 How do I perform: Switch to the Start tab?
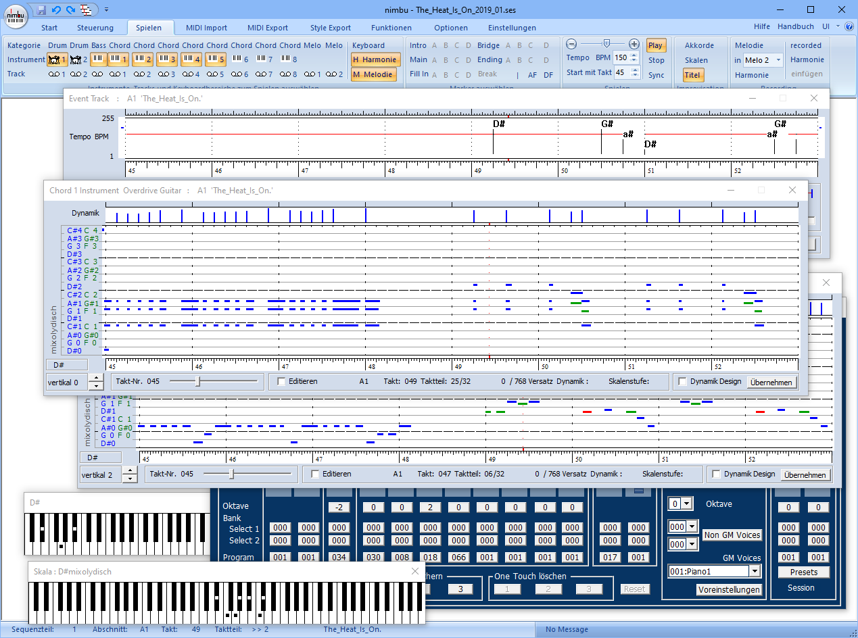[49, 28]
